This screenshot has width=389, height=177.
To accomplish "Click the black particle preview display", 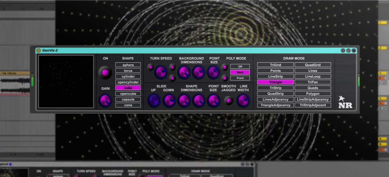I will pos(66,81).
